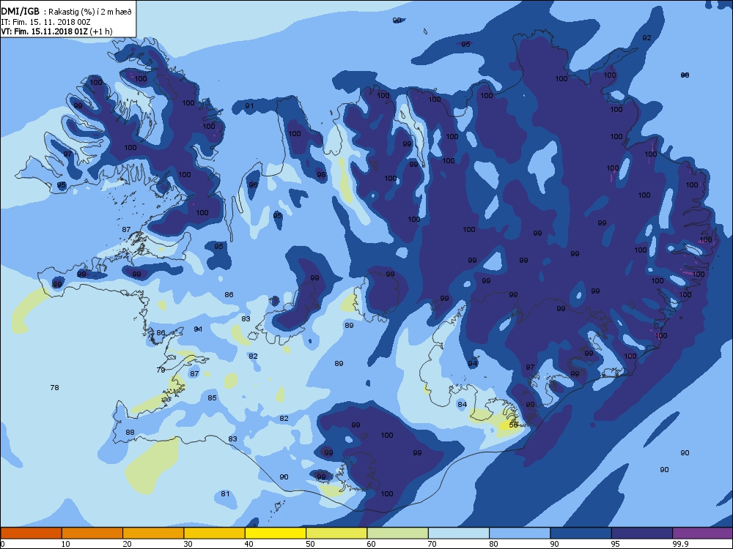The image size is (733, 549).
Task: Click the map value '85' on the map
Action: click(213, 397)
